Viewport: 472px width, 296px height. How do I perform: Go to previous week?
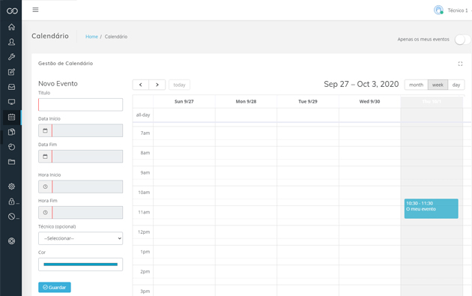(141, 85)
